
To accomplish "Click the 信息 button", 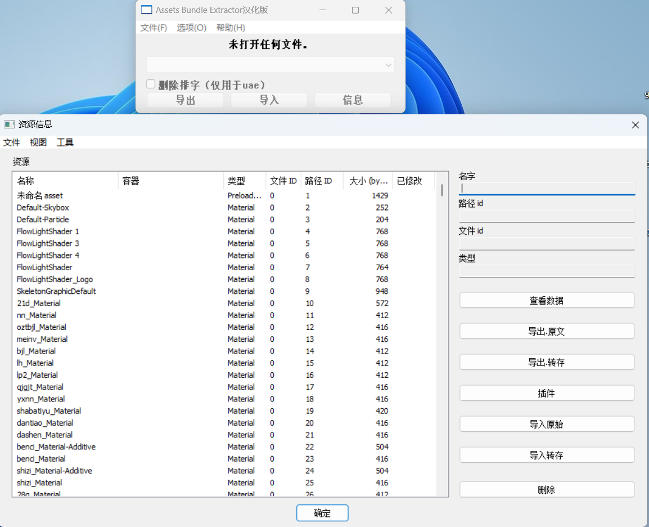I will [353, 100].
